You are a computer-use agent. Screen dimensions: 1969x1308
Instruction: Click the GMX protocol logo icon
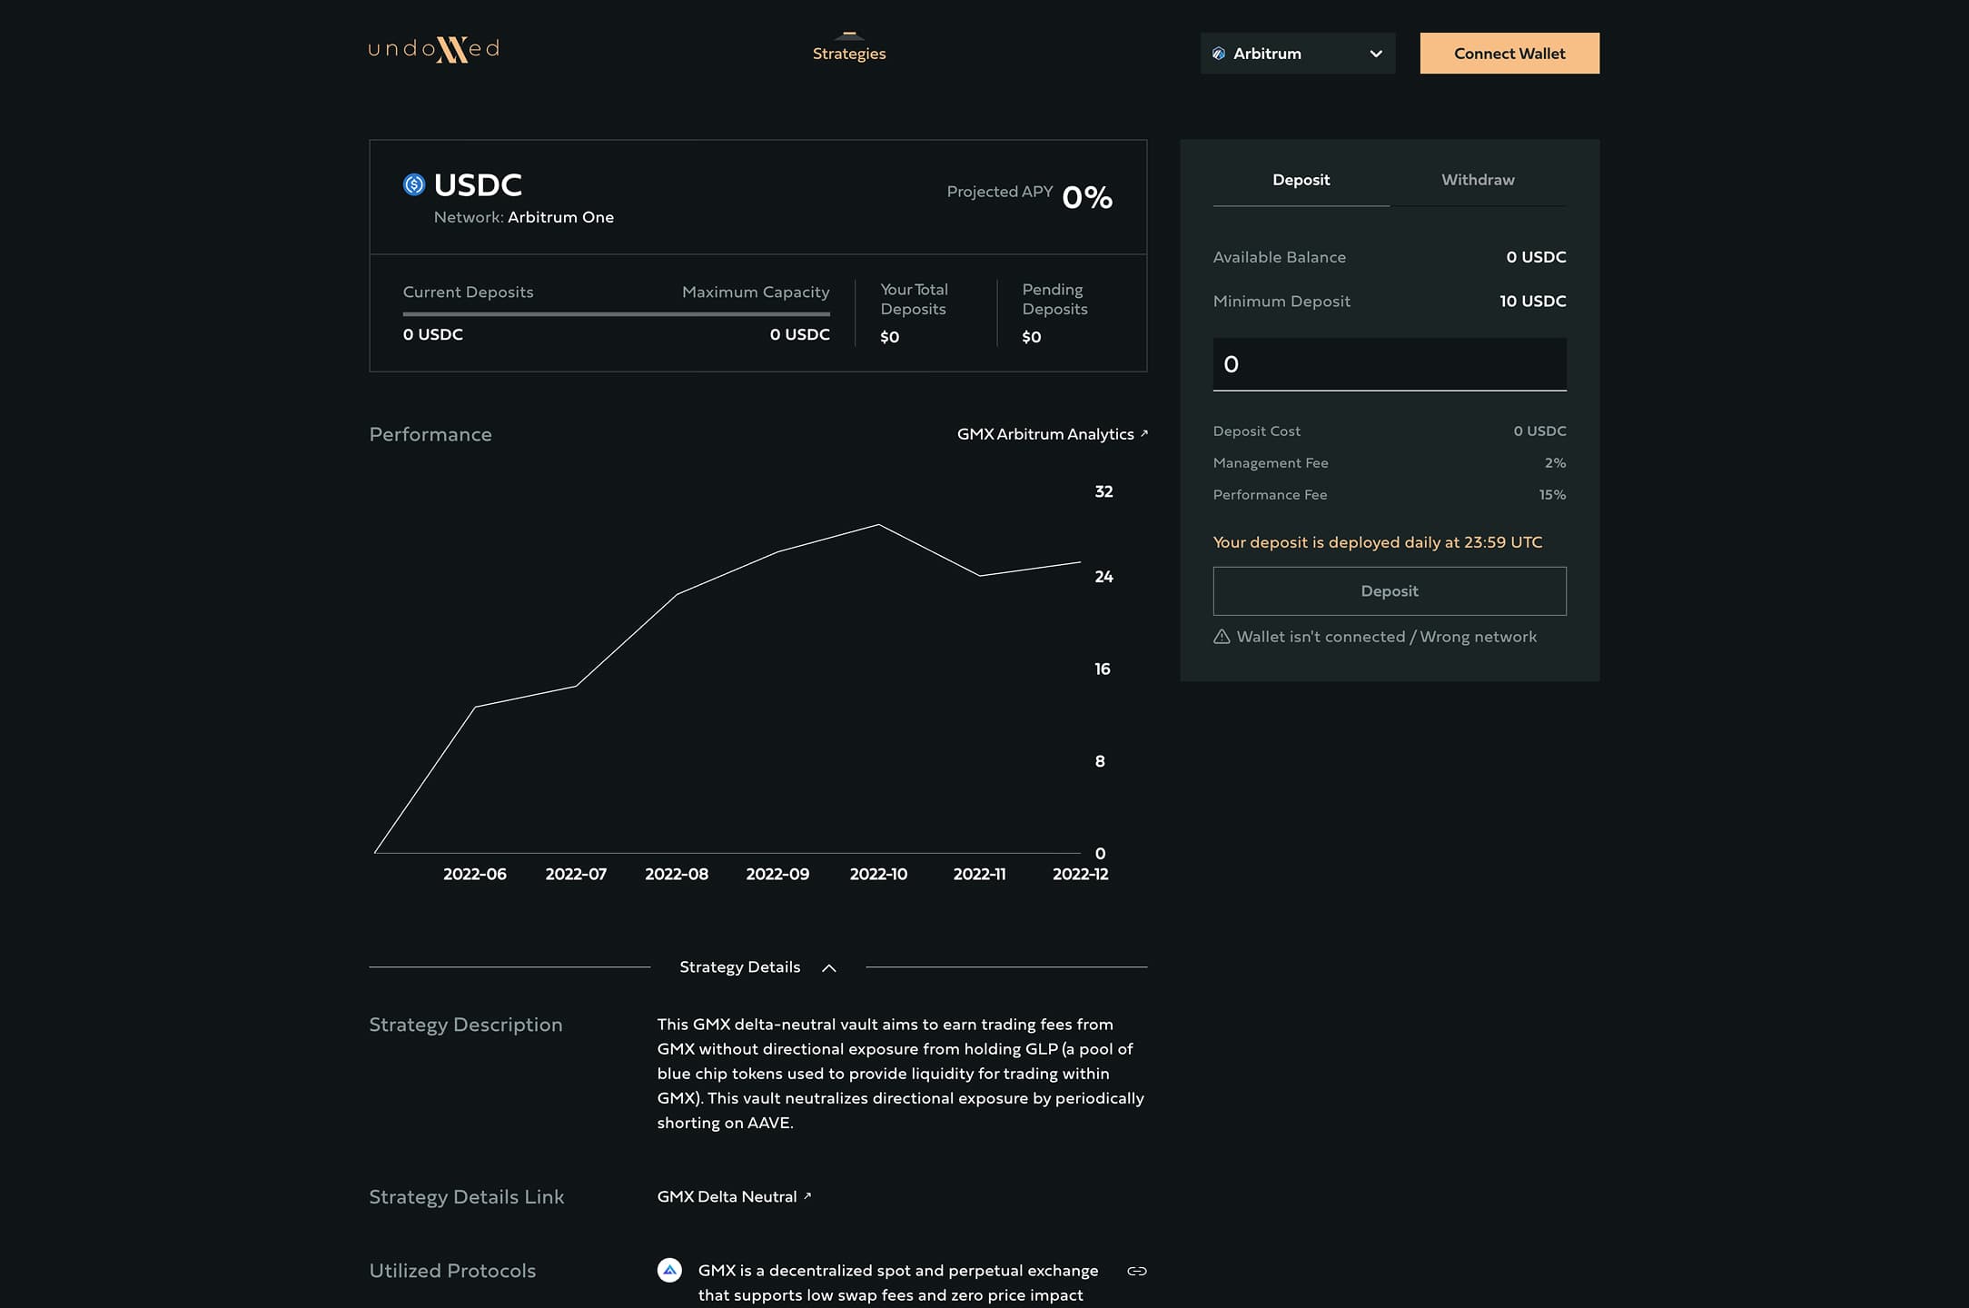click(669, 1270)
